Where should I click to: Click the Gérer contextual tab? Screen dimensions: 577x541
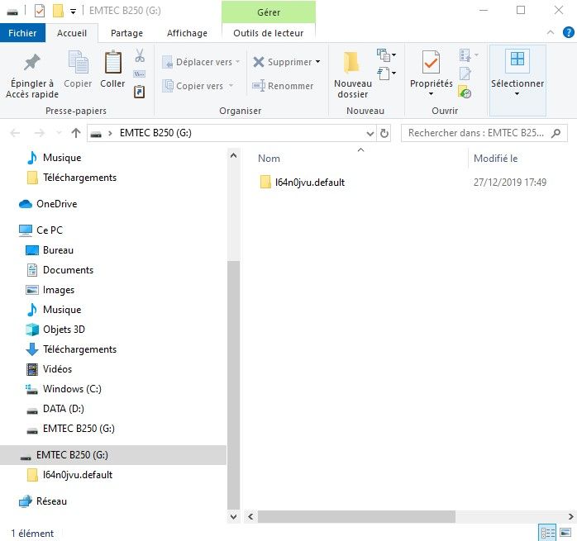click(269, 12)
